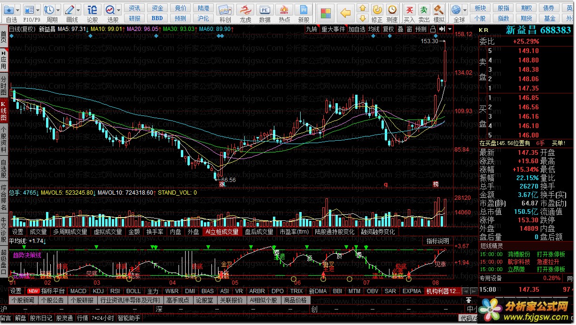Click the 修正 refresh correction icon
Screen dimensions: 576x325
377,9
